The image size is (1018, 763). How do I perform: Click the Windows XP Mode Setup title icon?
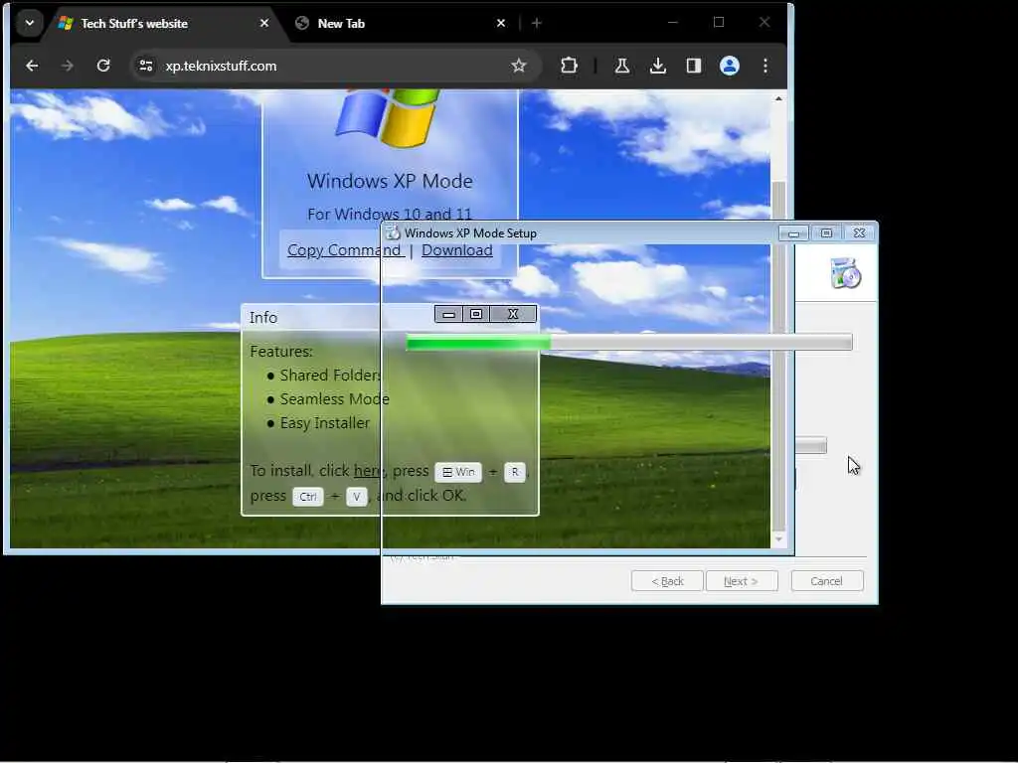[393, 232]
